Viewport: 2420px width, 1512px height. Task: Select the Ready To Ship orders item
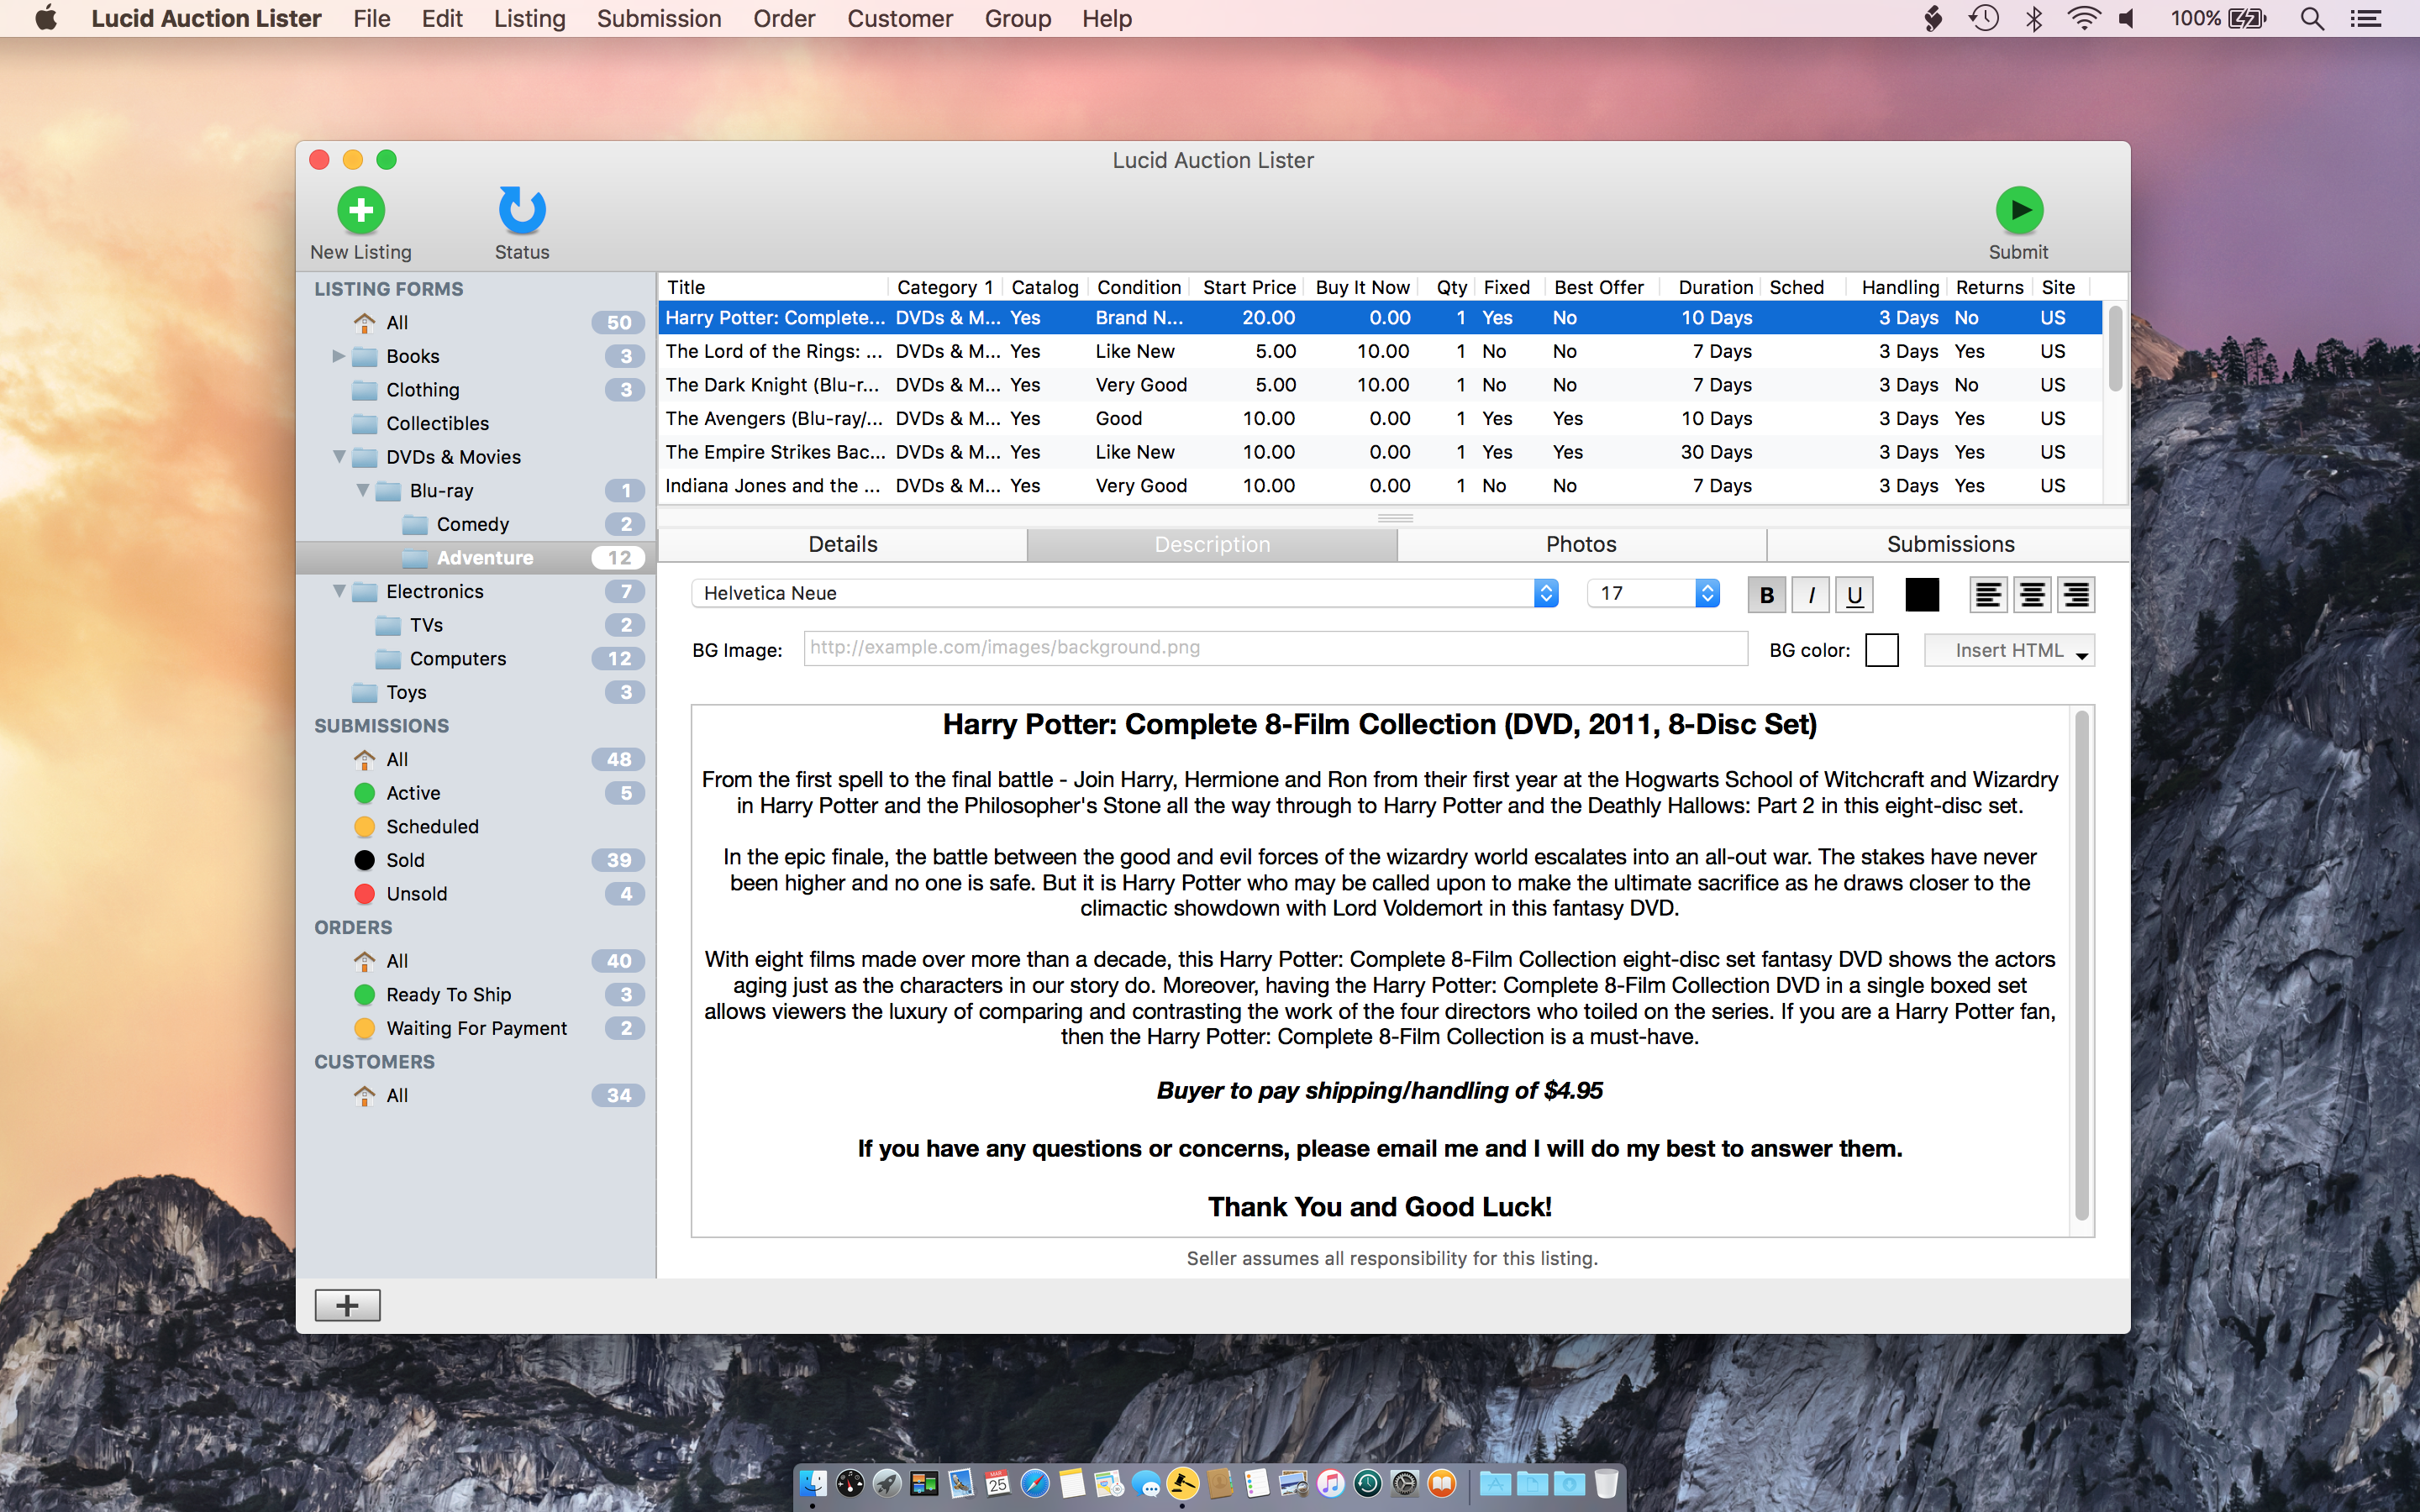(448, 994)
